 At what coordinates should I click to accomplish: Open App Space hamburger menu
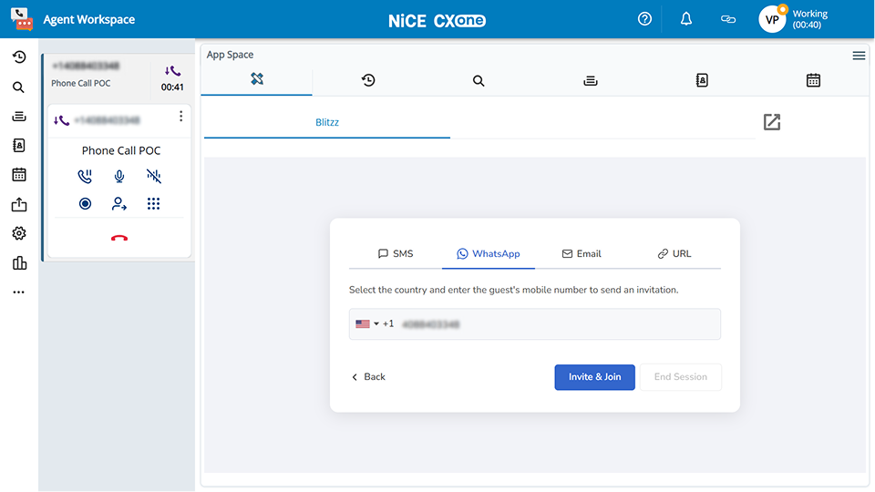859,56
